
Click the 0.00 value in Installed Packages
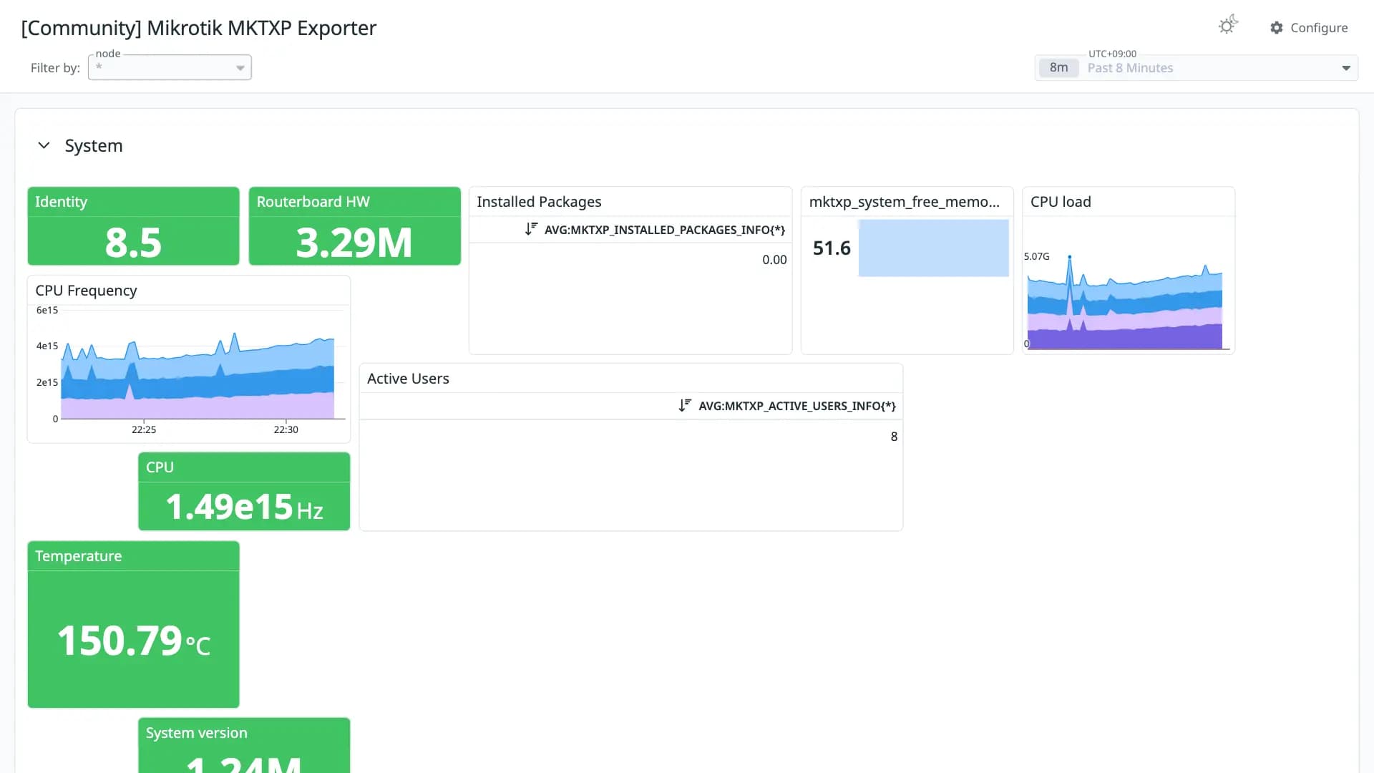(x=774, y=260)
